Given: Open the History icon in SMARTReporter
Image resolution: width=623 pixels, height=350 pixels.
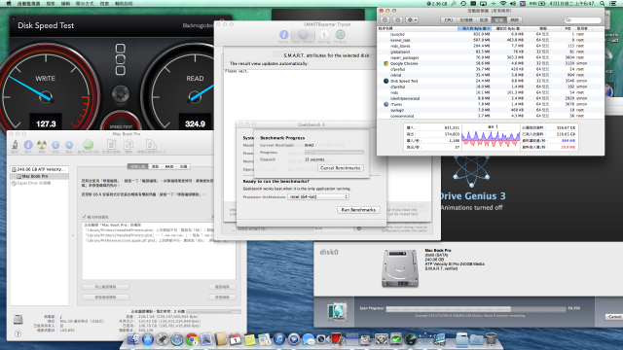Looking at the screenshot, I should 340,36.
